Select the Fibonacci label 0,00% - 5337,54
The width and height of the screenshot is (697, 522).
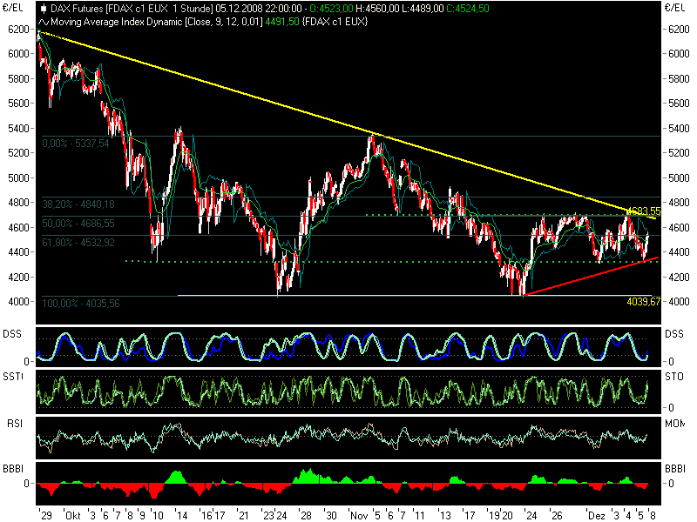click(76, 144)
